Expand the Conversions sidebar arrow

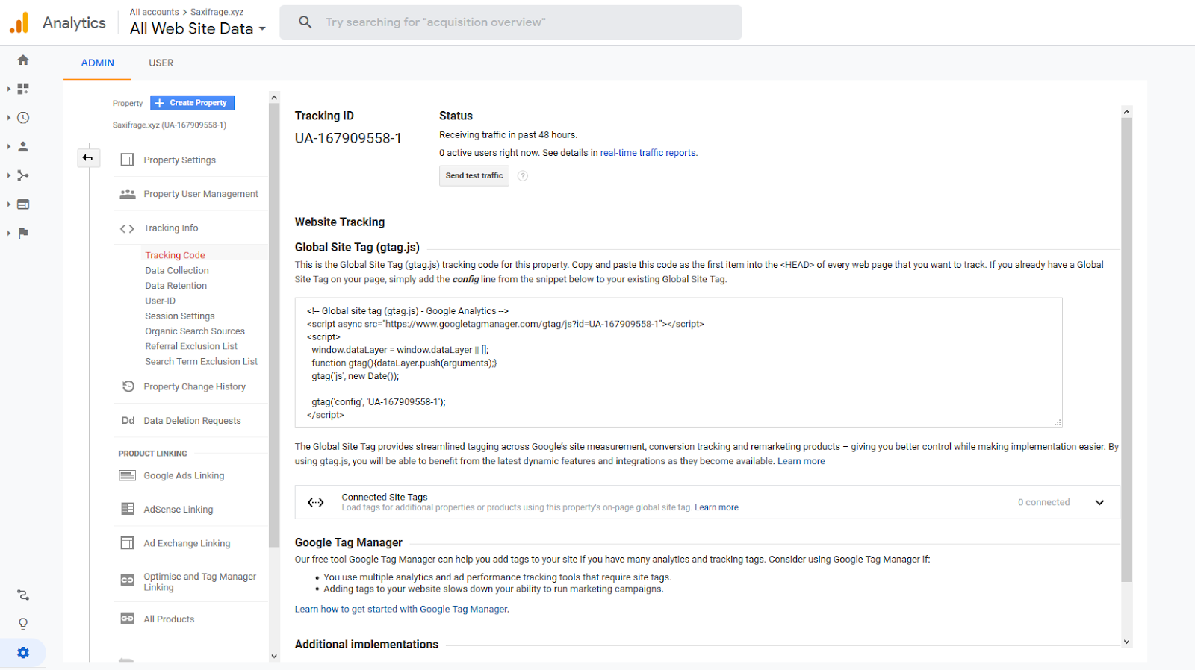(8, 233)
